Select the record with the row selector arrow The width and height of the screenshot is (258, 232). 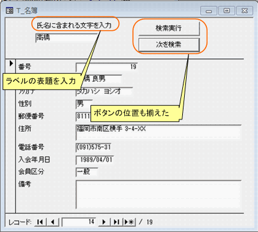coord(11,63)
